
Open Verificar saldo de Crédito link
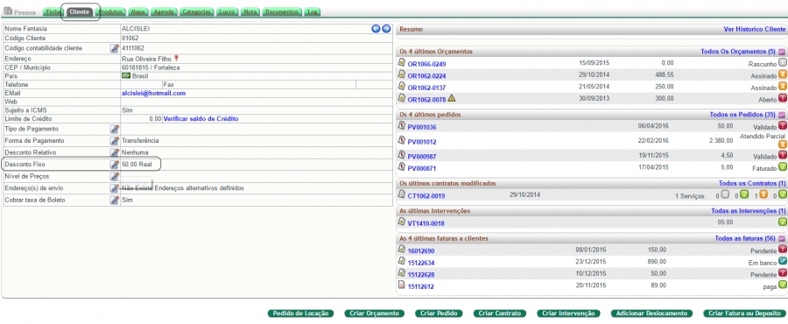pyautogui.click(x=201, y=119)
